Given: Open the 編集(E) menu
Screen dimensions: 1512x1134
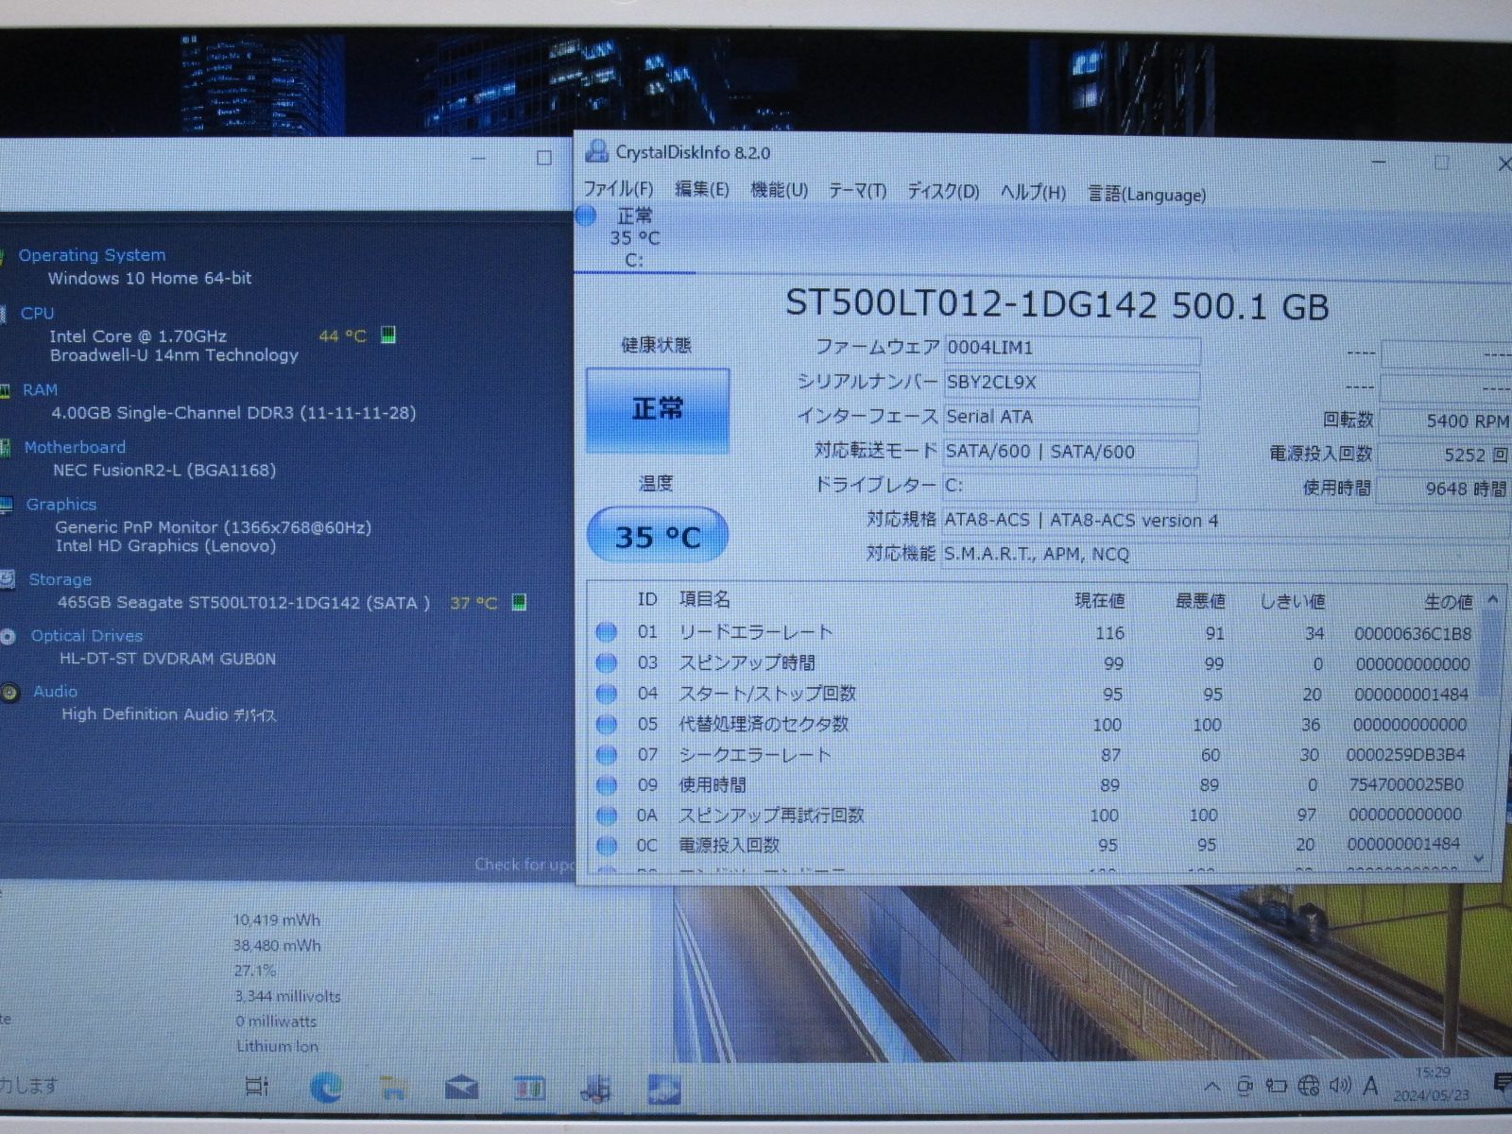Looking at the screenshot, I should point(701,189).
